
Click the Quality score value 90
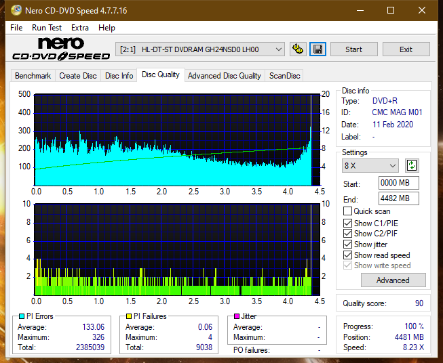(419, 303)
